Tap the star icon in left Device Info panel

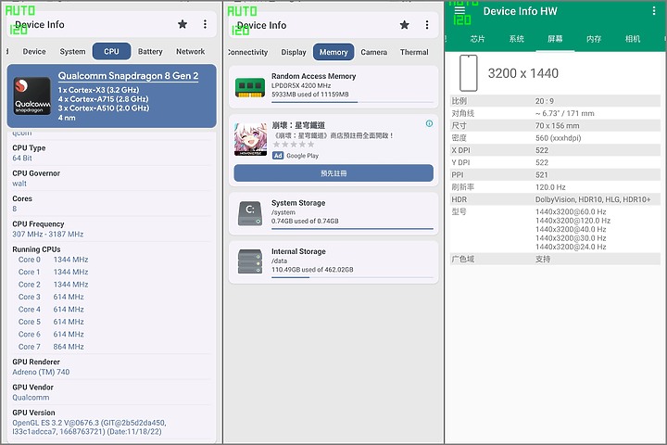(182, 24)
